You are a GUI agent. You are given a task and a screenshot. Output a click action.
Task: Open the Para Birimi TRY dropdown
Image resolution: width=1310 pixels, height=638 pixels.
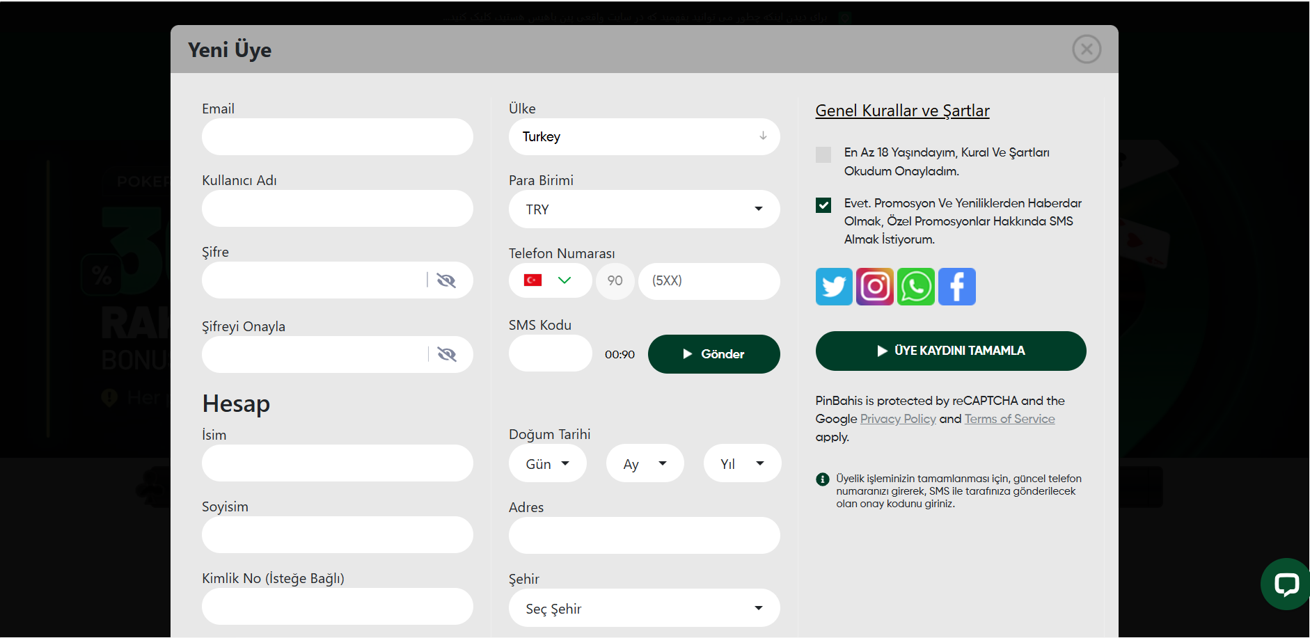645,209
